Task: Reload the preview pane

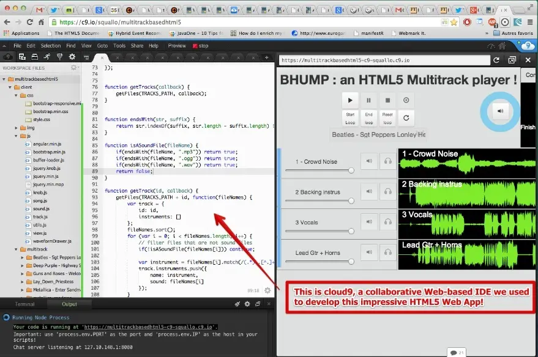Action: pos(496,61)
